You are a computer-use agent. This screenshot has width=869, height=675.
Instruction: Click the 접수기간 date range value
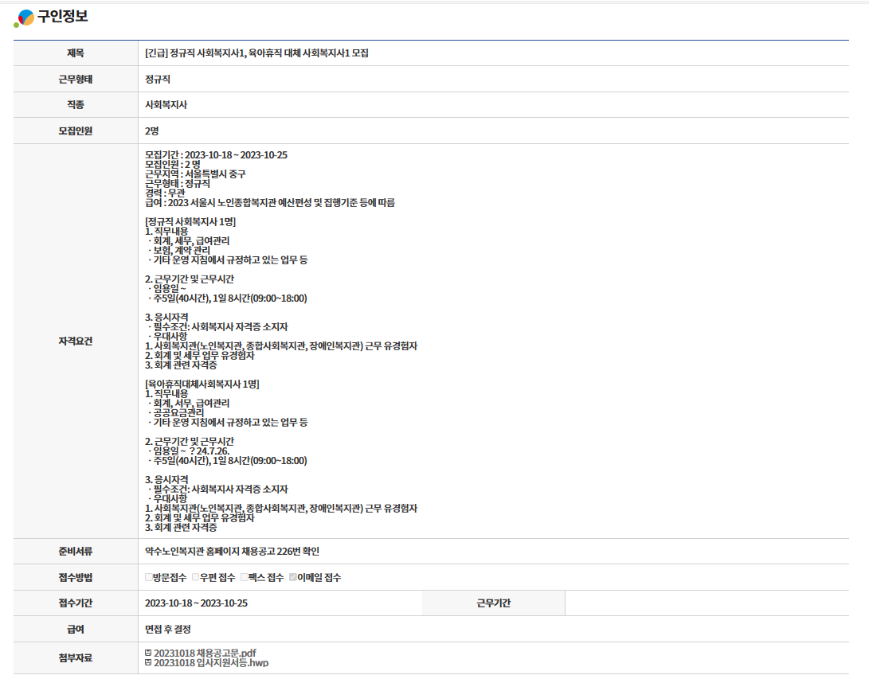coord(196,603)
